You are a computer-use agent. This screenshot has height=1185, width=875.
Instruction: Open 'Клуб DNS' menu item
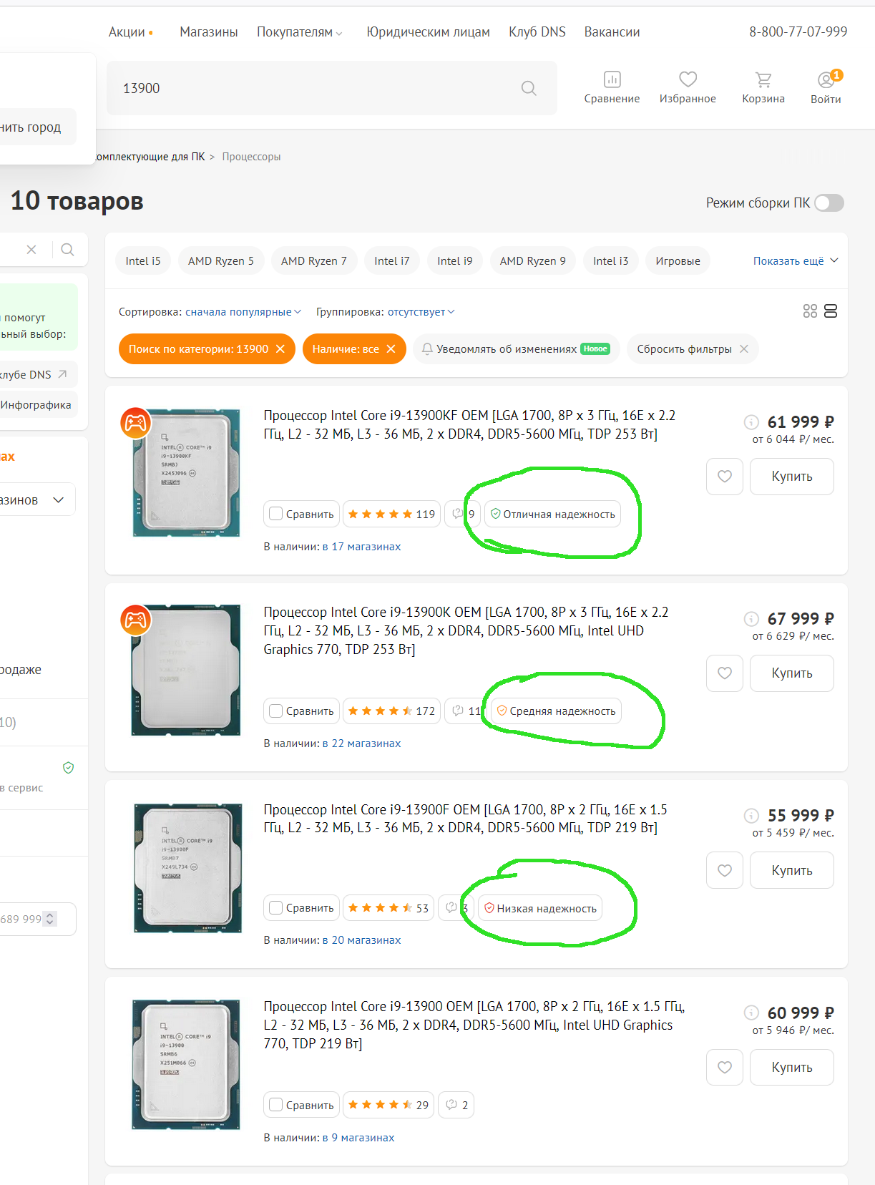(537, 32)
